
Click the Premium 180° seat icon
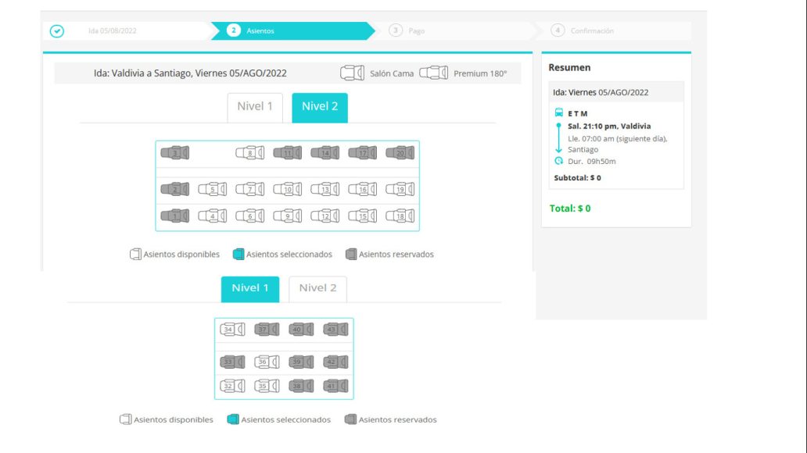[433, 73]
